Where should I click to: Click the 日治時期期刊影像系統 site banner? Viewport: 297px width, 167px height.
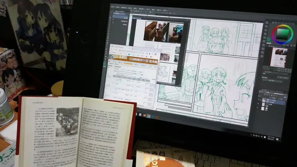pyautogui.click(x=134, y=60)
